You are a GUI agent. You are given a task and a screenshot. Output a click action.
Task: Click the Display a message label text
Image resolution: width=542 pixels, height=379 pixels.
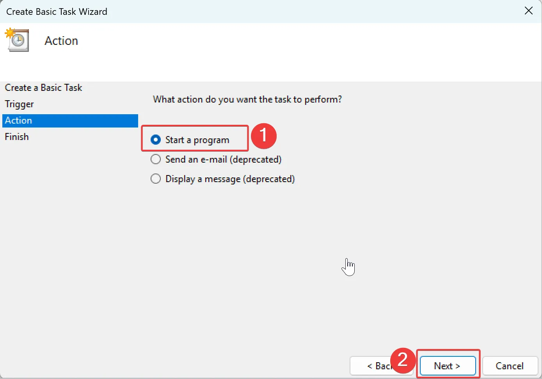[x=229, y=179]
